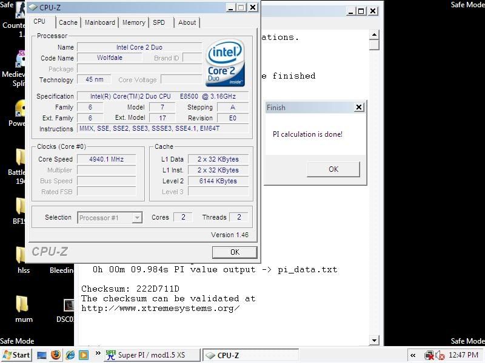485x363 pixels.
Task: Click Show Desktop icon in quick launch
Action: coord(42,355)
